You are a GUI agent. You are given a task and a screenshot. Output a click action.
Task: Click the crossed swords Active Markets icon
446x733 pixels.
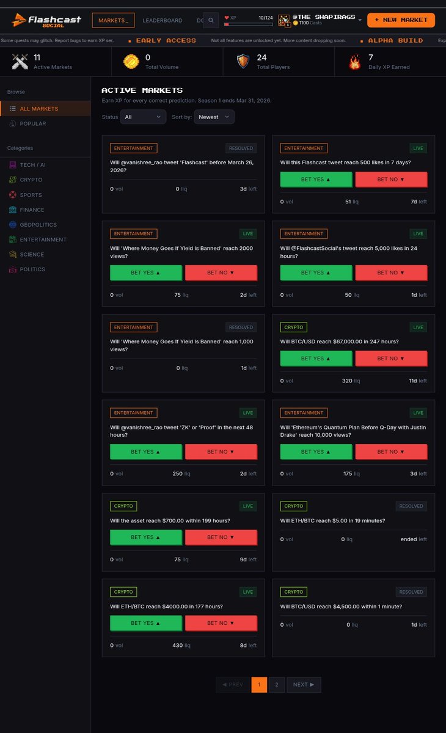click(x=20, y=61)
